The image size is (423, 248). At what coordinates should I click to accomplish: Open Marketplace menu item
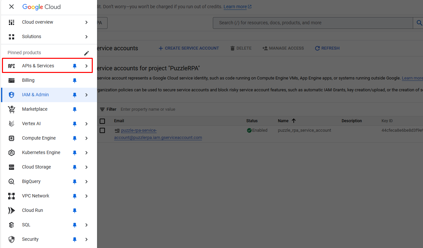tap(49, 109)
